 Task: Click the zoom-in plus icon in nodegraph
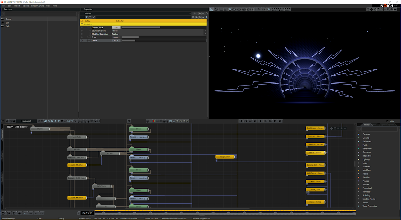pos(341,128)
